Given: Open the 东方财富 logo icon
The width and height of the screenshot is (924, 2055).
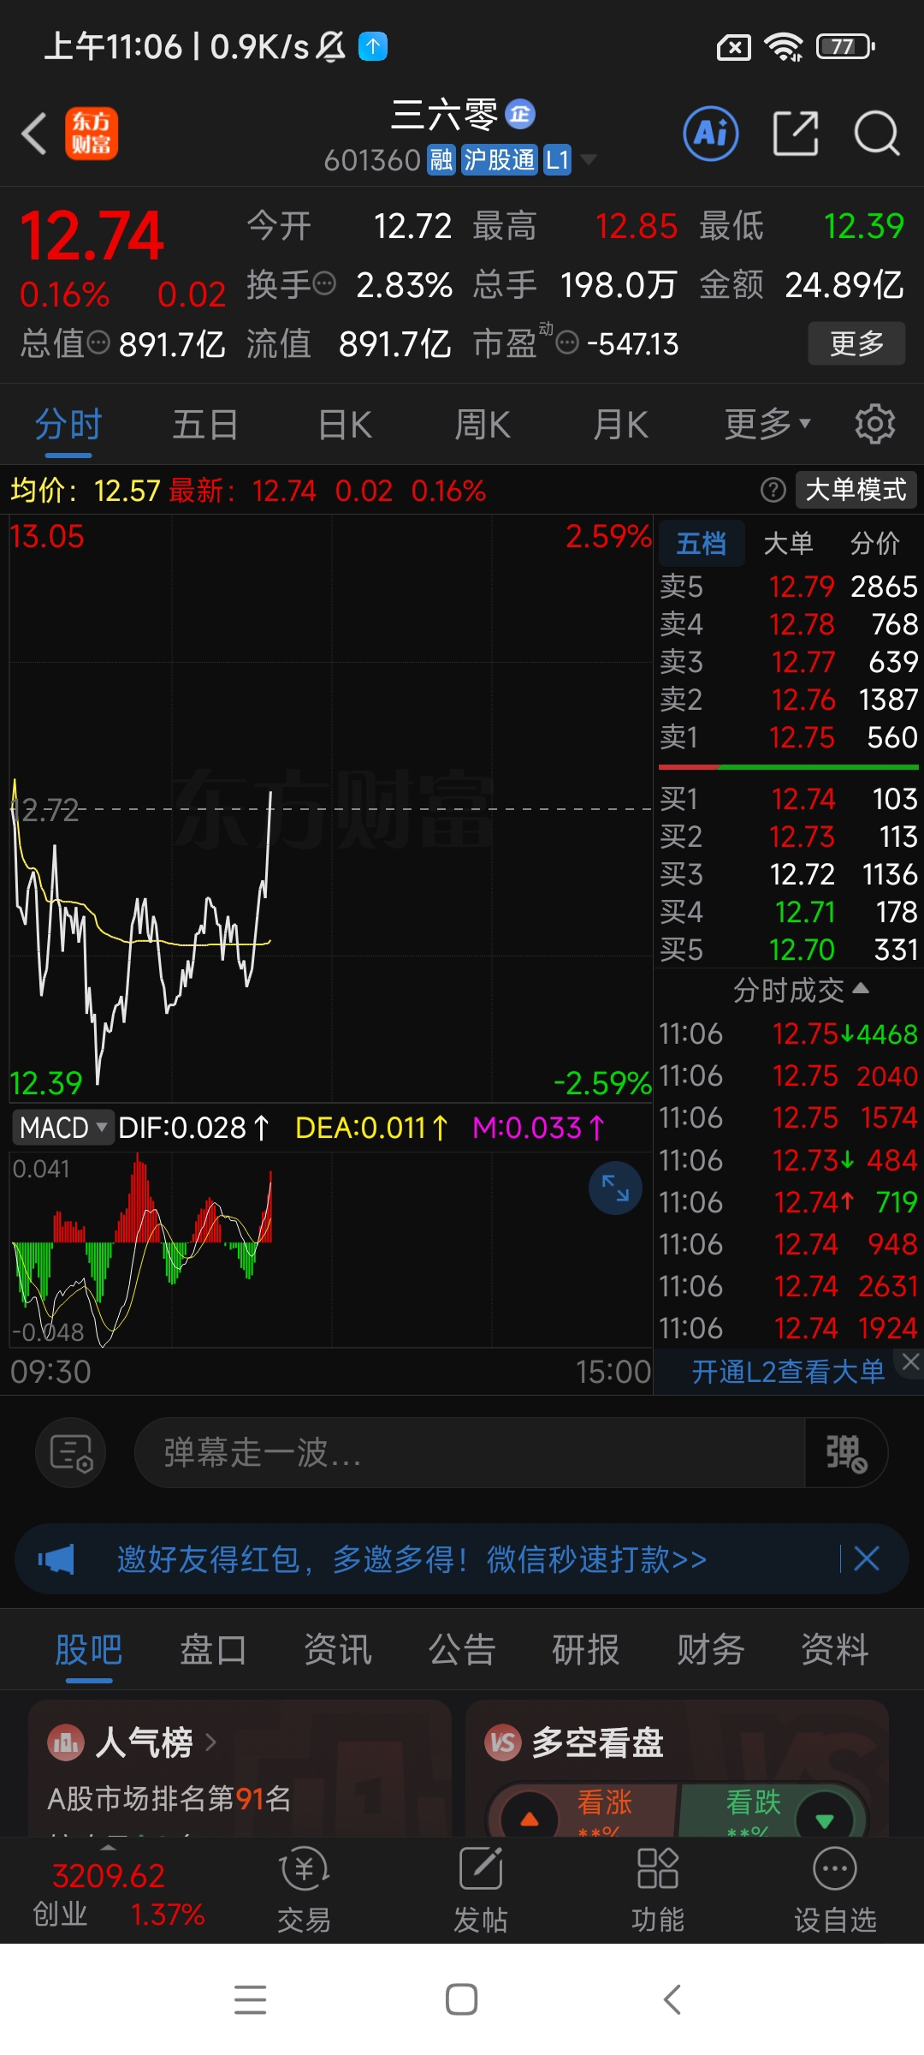Looking at the screenshot, I should coord(92,134).
